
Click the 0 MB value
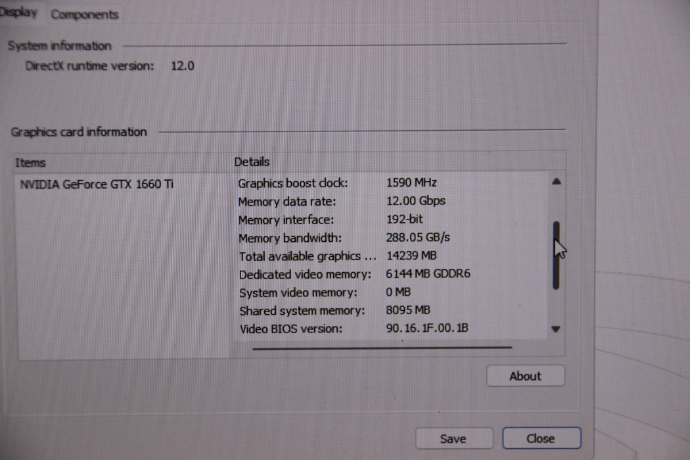tap(398, 292)
